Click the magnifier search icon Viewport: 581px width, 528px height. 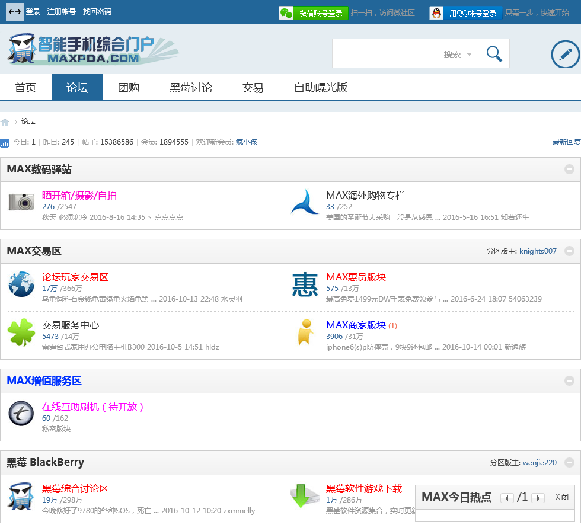(x=494, y=54)
